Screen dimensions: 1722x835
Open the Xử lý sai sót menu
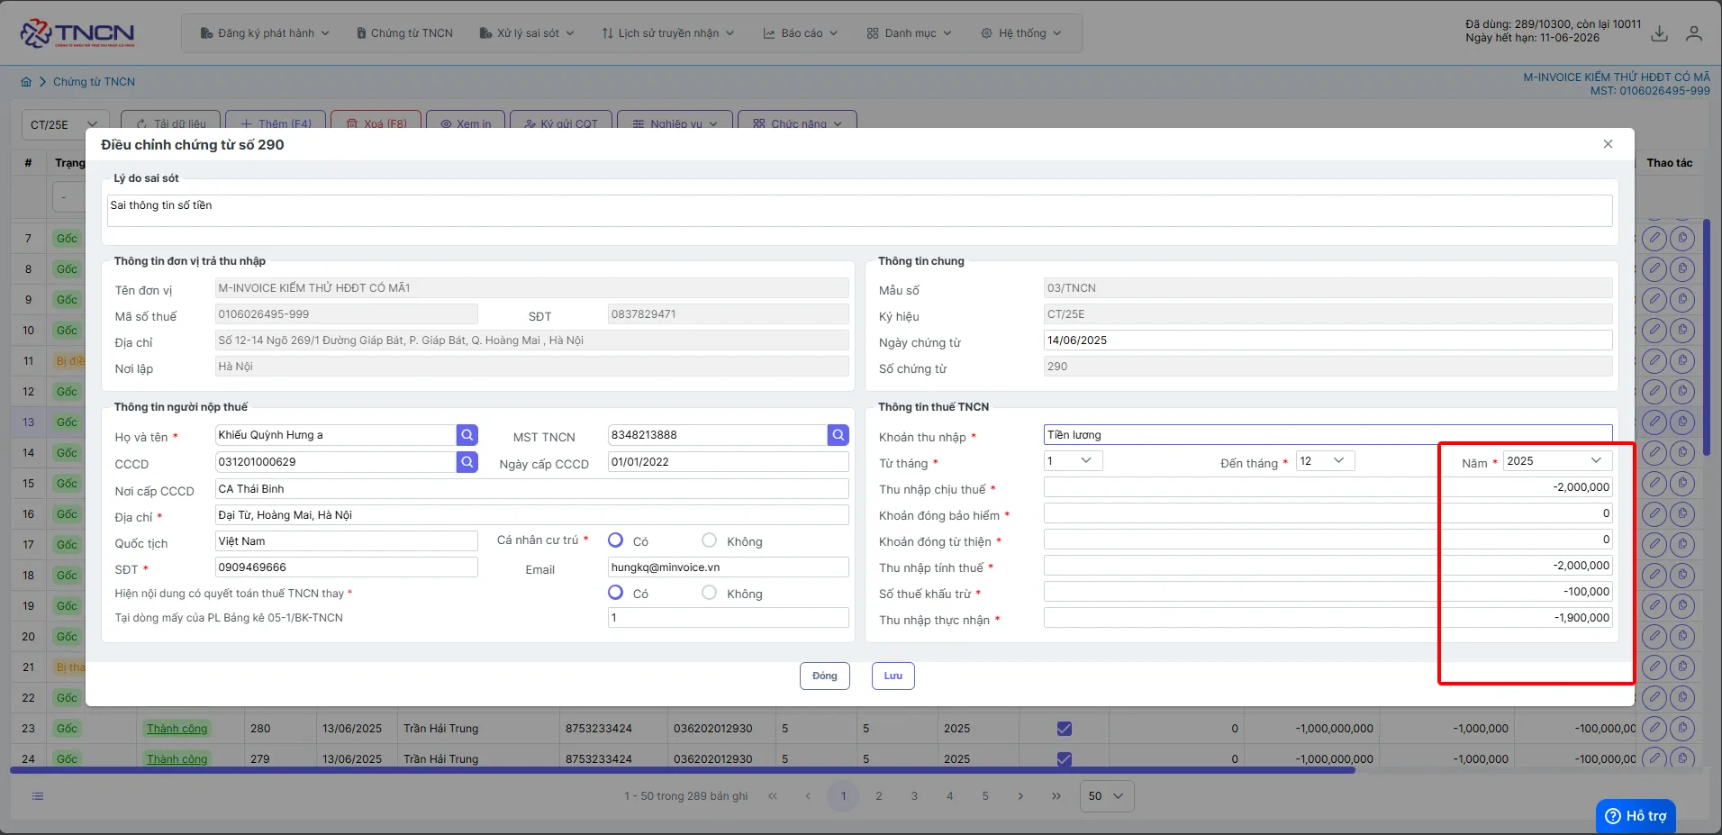(x=527, y=33)
